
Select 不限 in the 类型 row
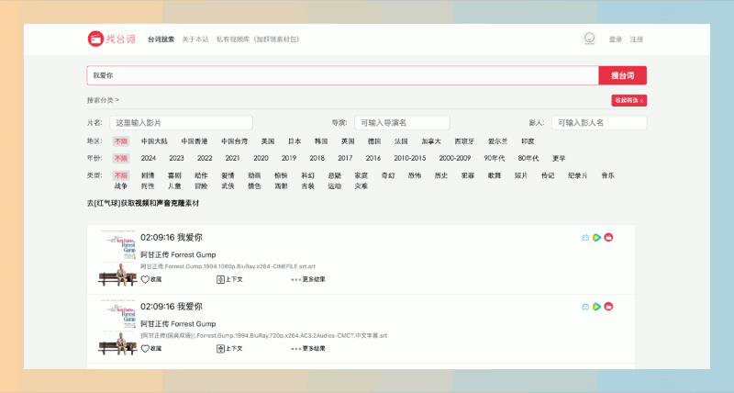pyautogui.click(x=121, y=175)
